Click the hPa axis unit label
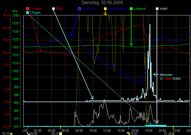Viewport: 191px width, 135px height. [15, 11]
